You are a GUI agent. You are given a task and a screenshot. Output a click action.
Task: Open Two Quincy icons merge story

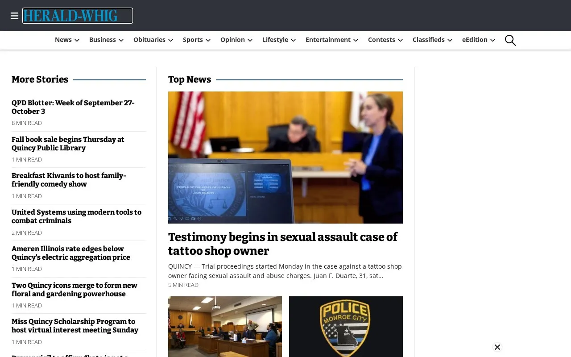tap(74, 290)
